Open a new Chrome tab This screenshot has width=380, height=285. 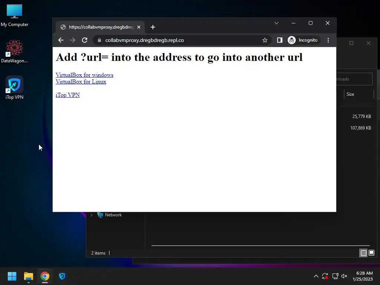[x=153, y=27]
